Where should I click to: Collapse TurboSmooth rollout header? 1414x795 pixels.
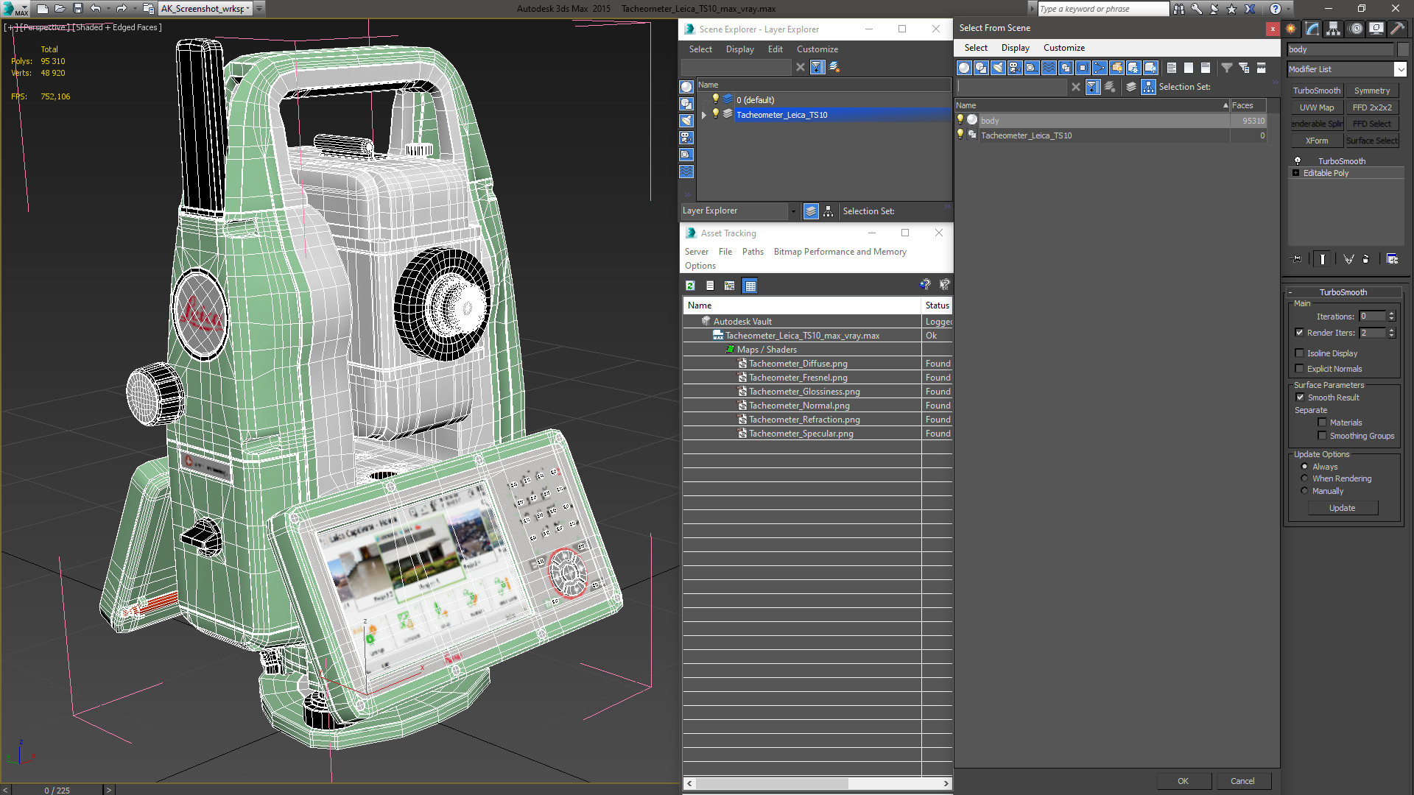coord(1343,292)
